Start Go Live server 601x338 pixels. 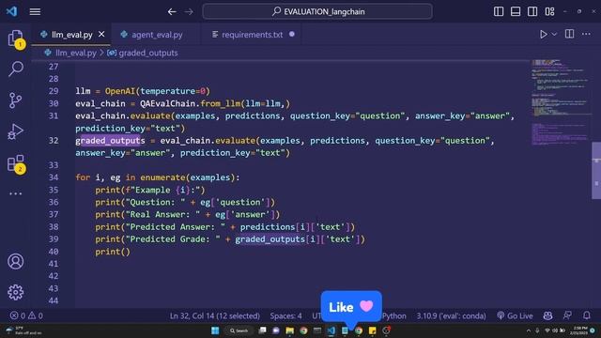(515, 315)
